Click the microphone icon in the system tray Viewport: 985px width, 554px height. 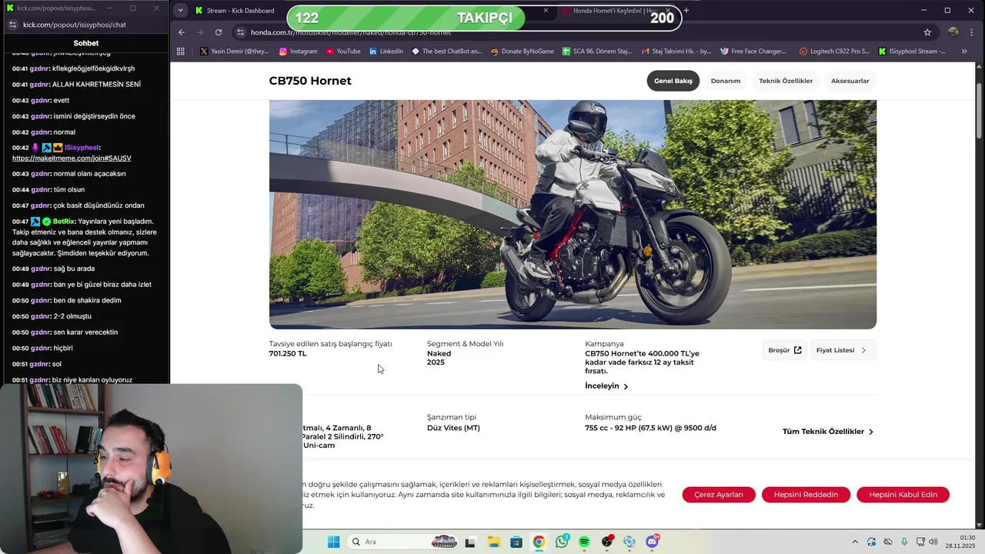click(x=904, y=542)
